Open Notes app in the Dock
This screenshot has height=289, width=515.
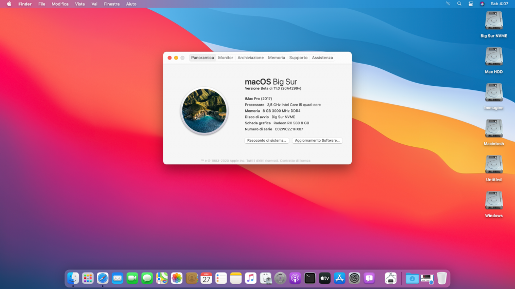coord(236,278)
